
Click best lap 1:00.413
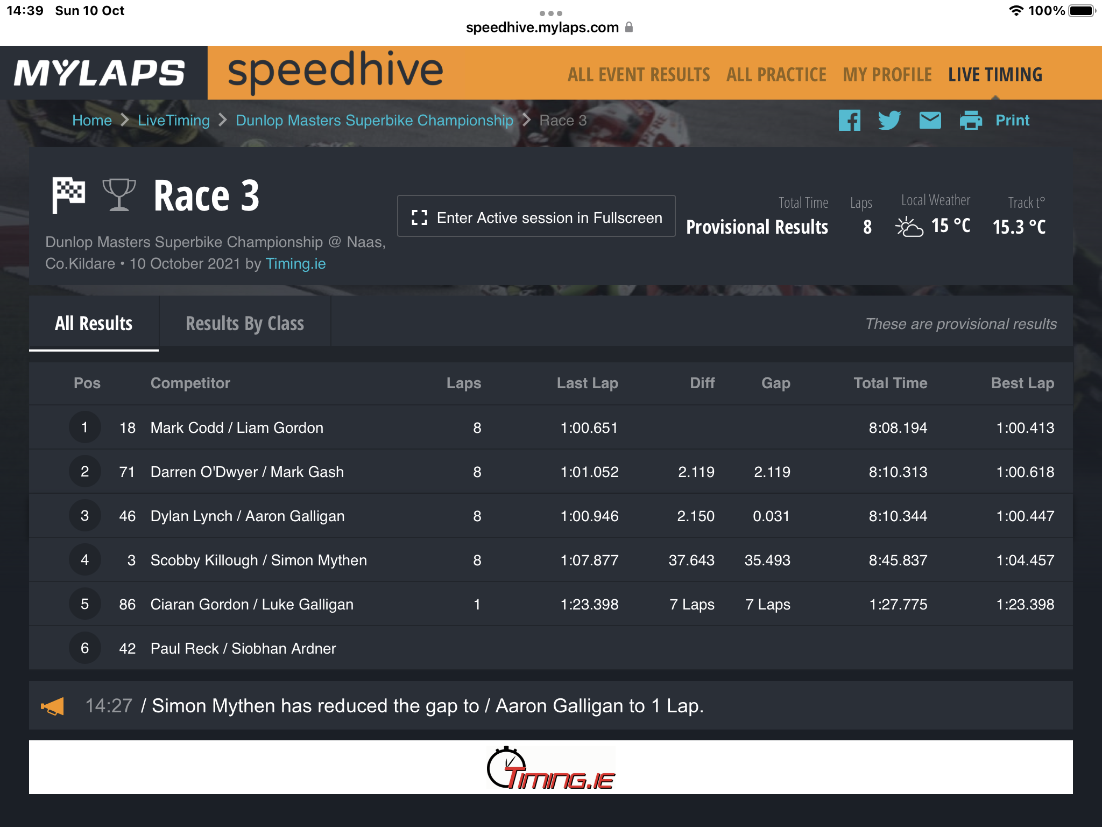tap(1025, 428)
